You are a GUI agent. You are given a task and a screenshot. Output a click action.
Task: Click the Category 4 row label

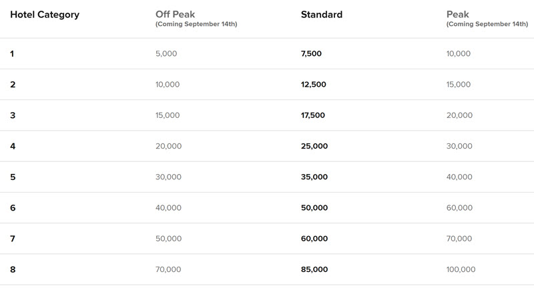click(13, 146)
